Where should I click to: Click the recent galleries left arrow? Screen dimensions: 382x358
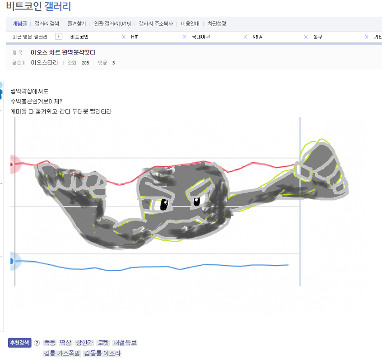[x=59, y=37]
